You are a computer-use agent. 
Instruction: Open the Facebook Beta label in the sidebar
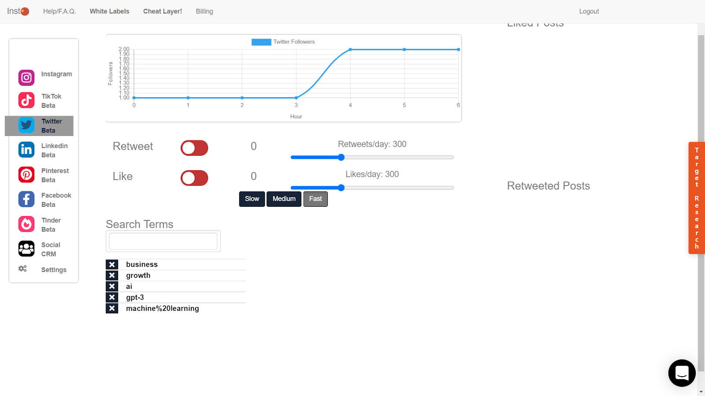(56, 200)
